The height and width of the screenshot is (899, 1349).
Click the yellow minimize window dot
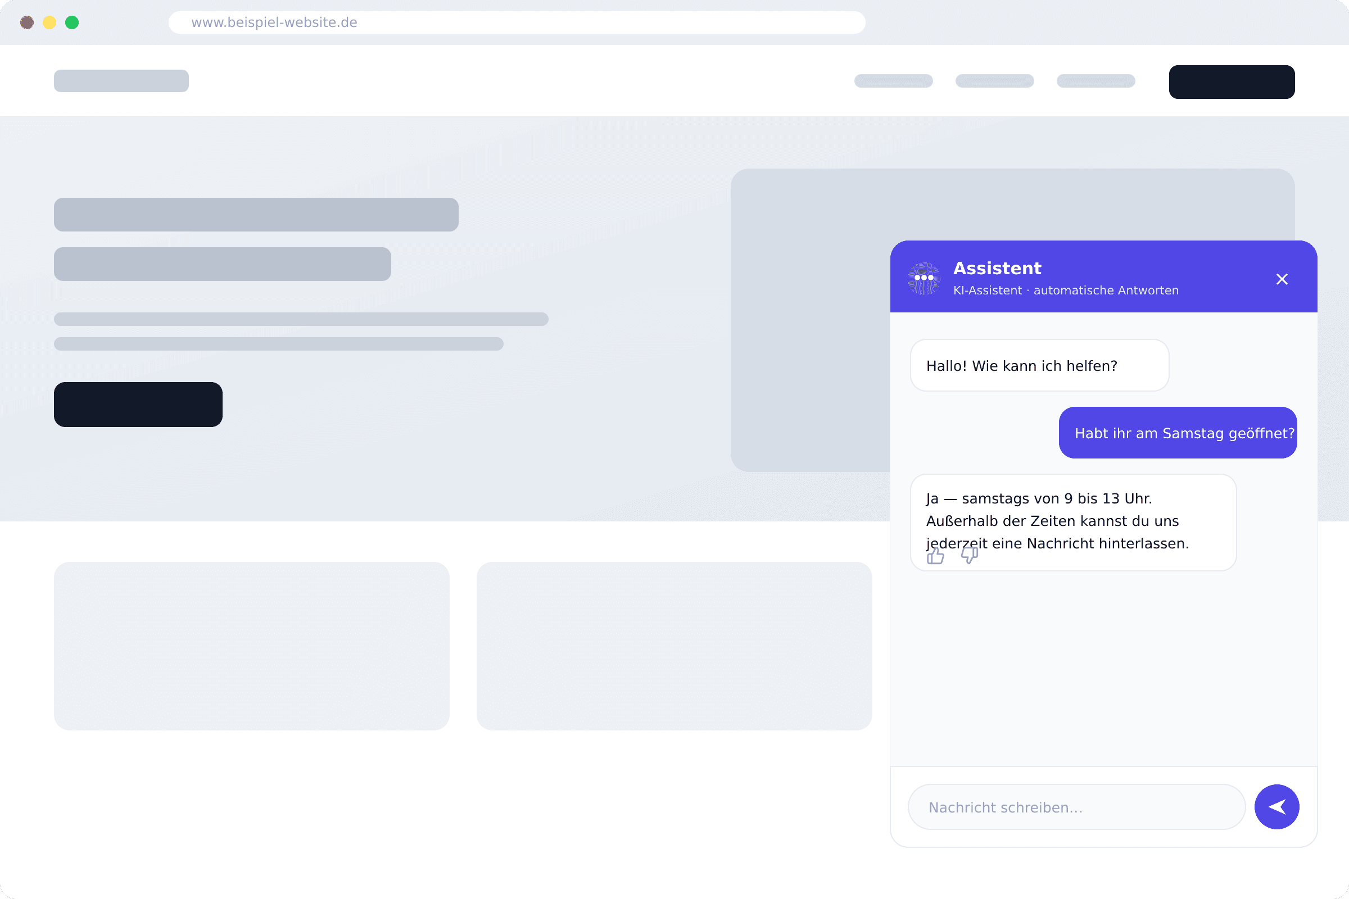pyautogui.click(x=49, y=22)
